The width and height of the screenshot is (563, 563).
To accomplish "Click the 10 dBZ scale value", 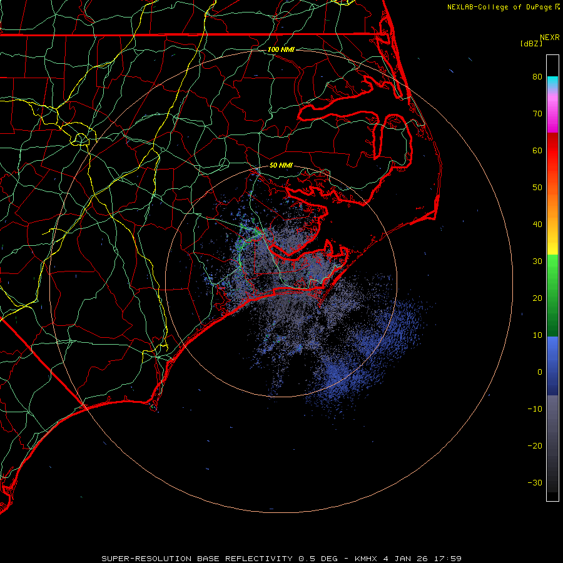I will point(537,335).
